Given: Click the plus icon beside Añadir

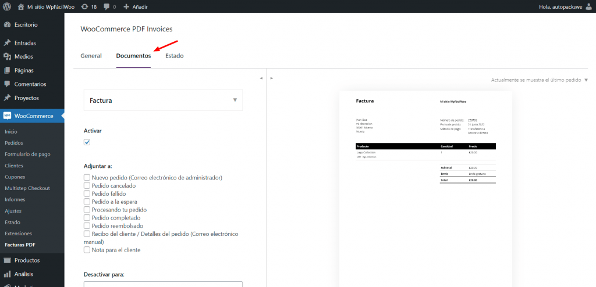Looking at the screenshot, I should click(126, 7).
